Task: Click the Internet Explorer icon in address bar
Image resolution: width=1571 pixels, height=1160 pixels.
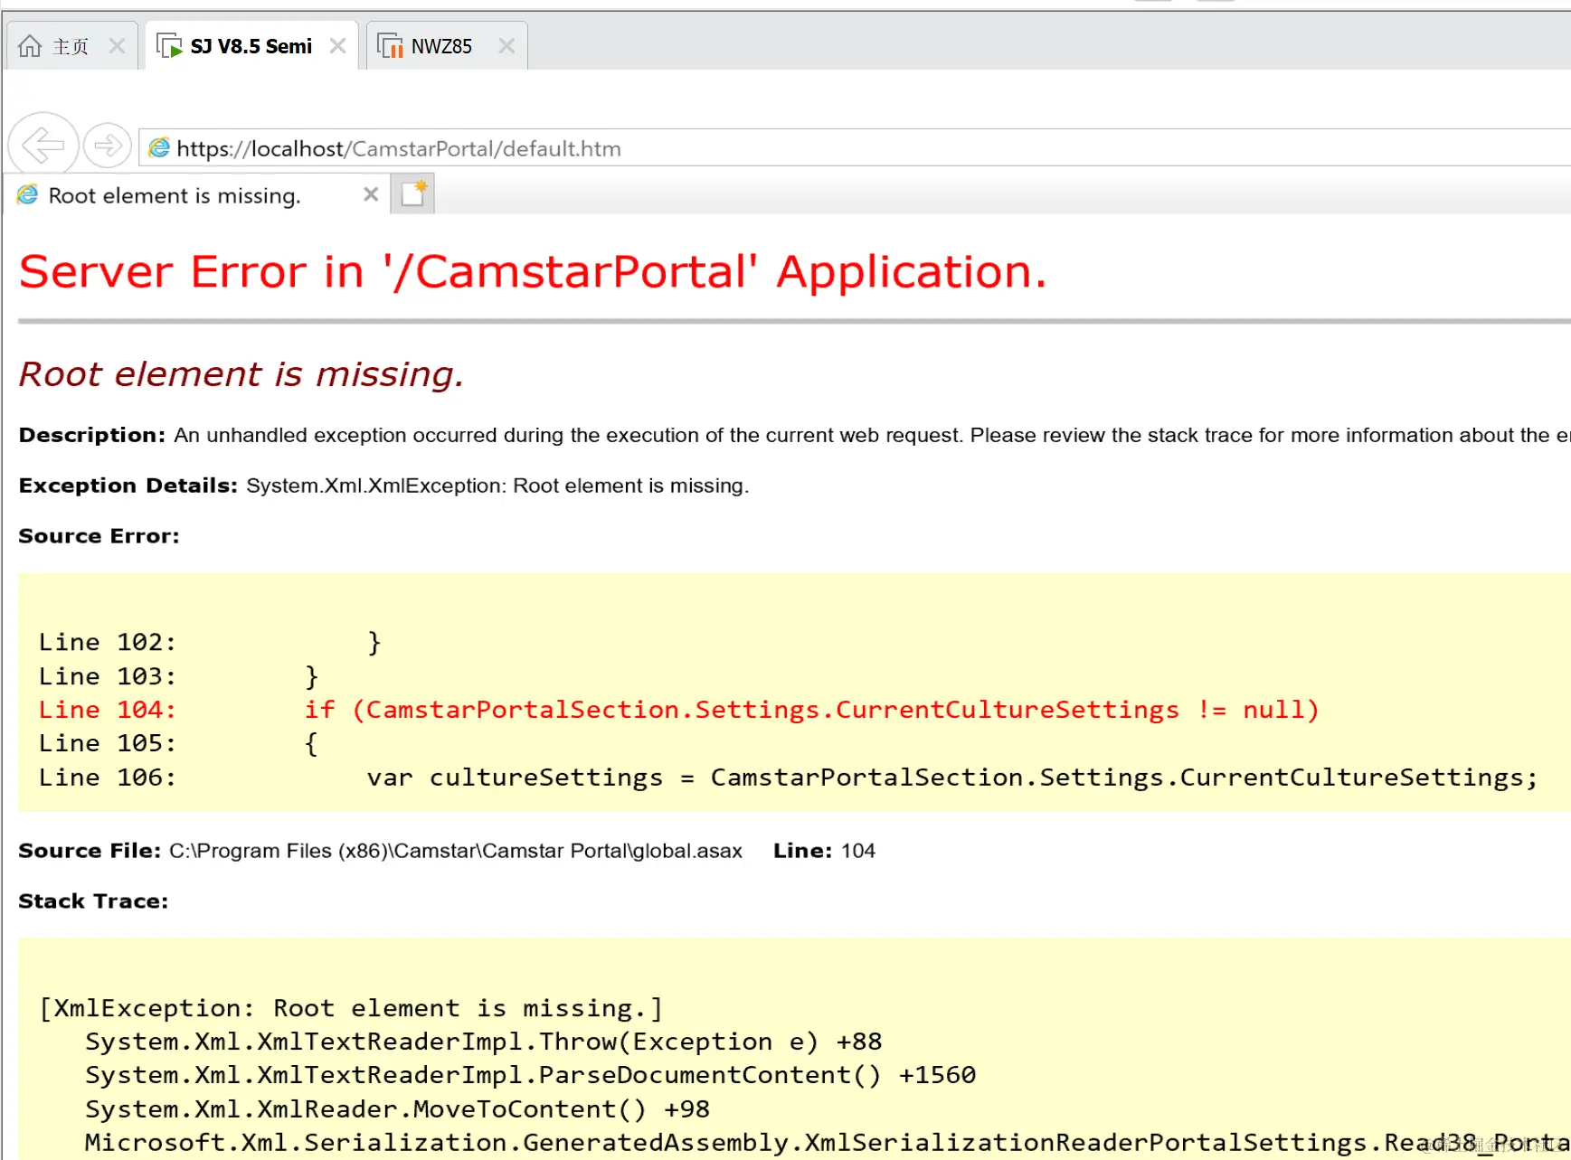Action: (x=159, y=147)
